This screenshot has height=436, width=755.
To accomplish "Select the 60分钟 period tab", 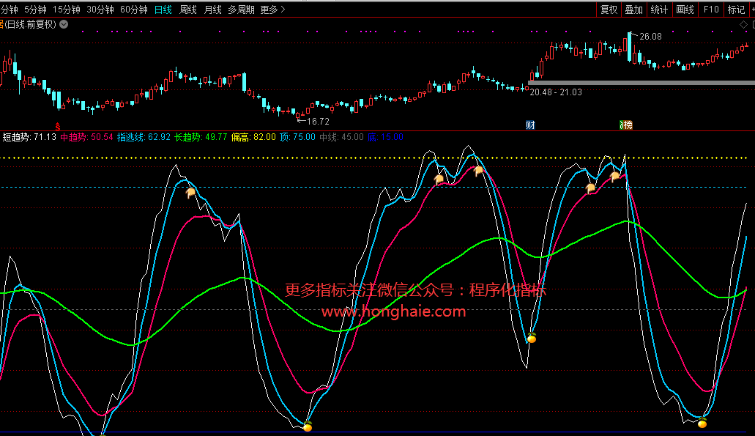I will [x=133, y=10].
